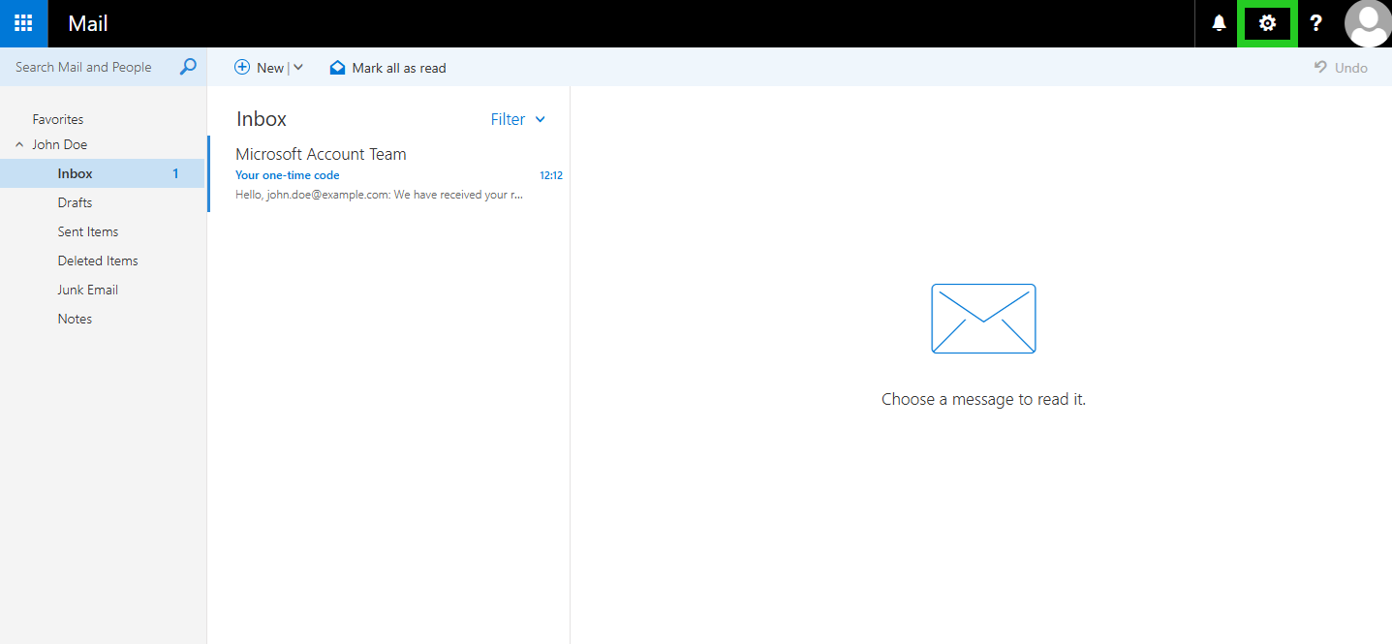Select the Inbox folder
1392x644 pixels.
point(75,173)
